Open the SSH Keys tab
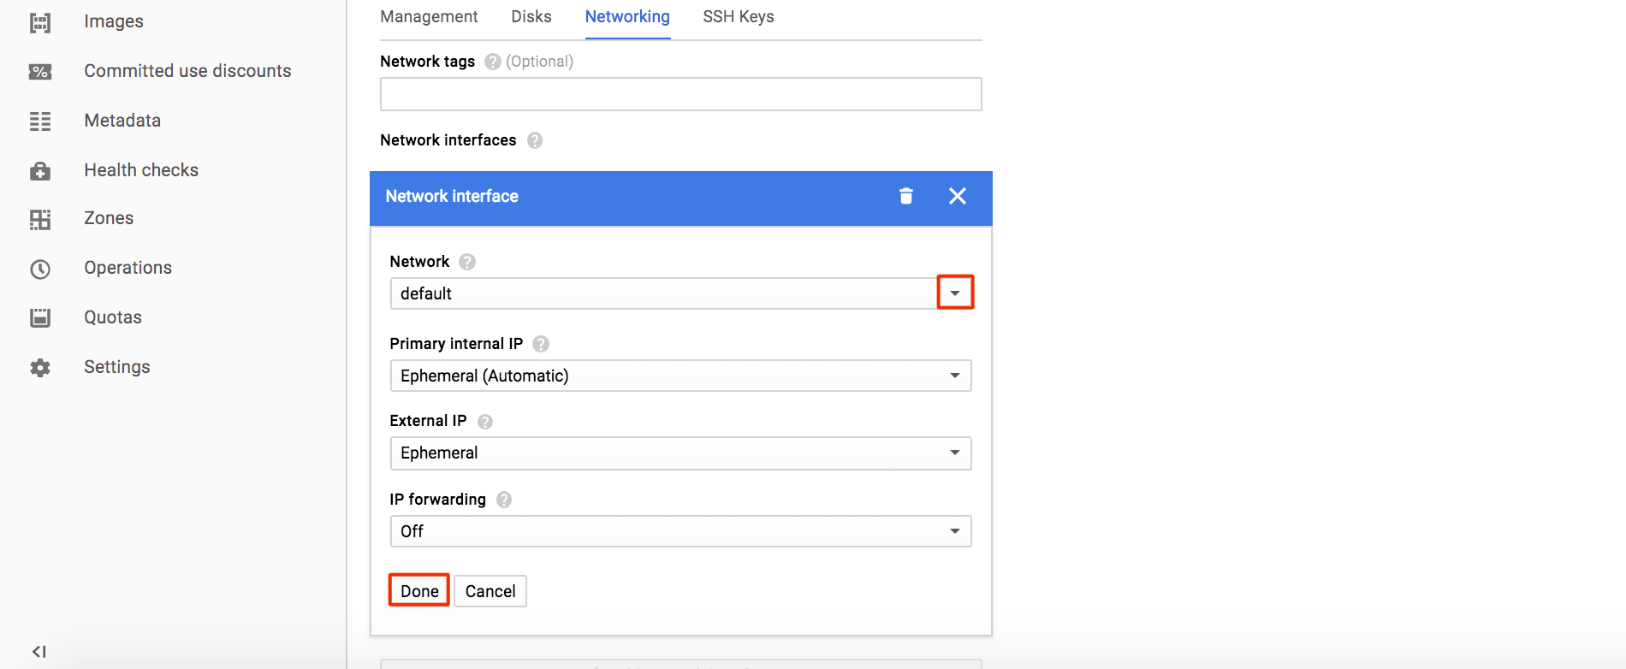This screenshot has width=1626, height=669. tap(739, 17)
